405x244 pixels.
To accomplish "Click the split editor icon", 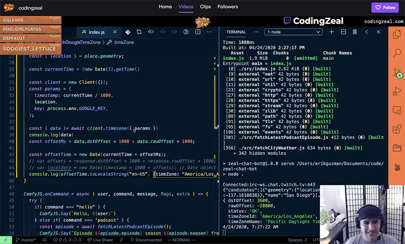I will point(197,32).
